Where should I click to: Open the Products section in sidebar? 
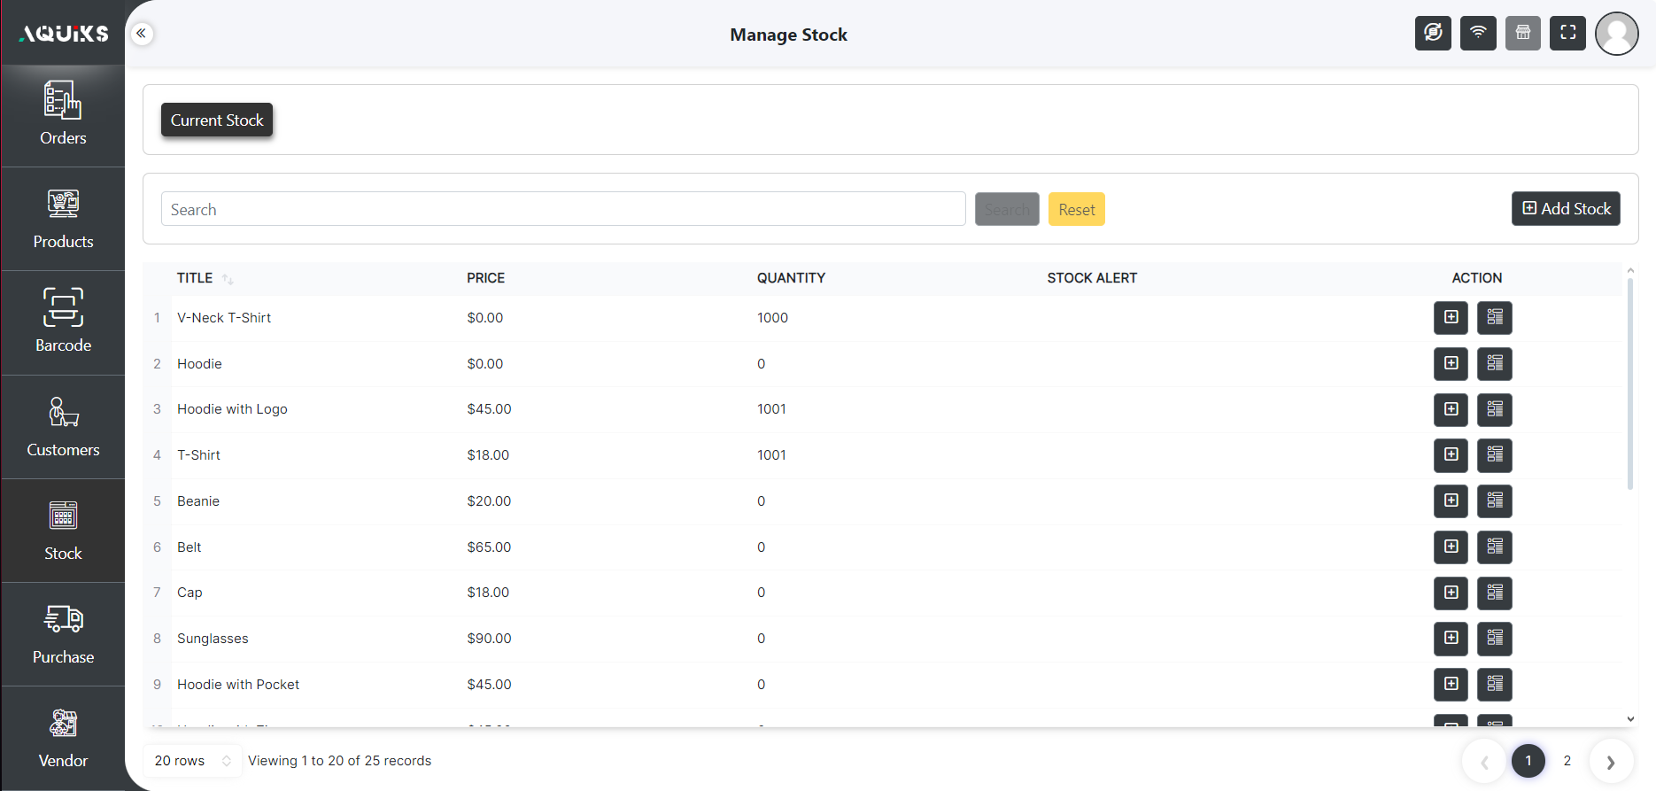coord(63,219)
